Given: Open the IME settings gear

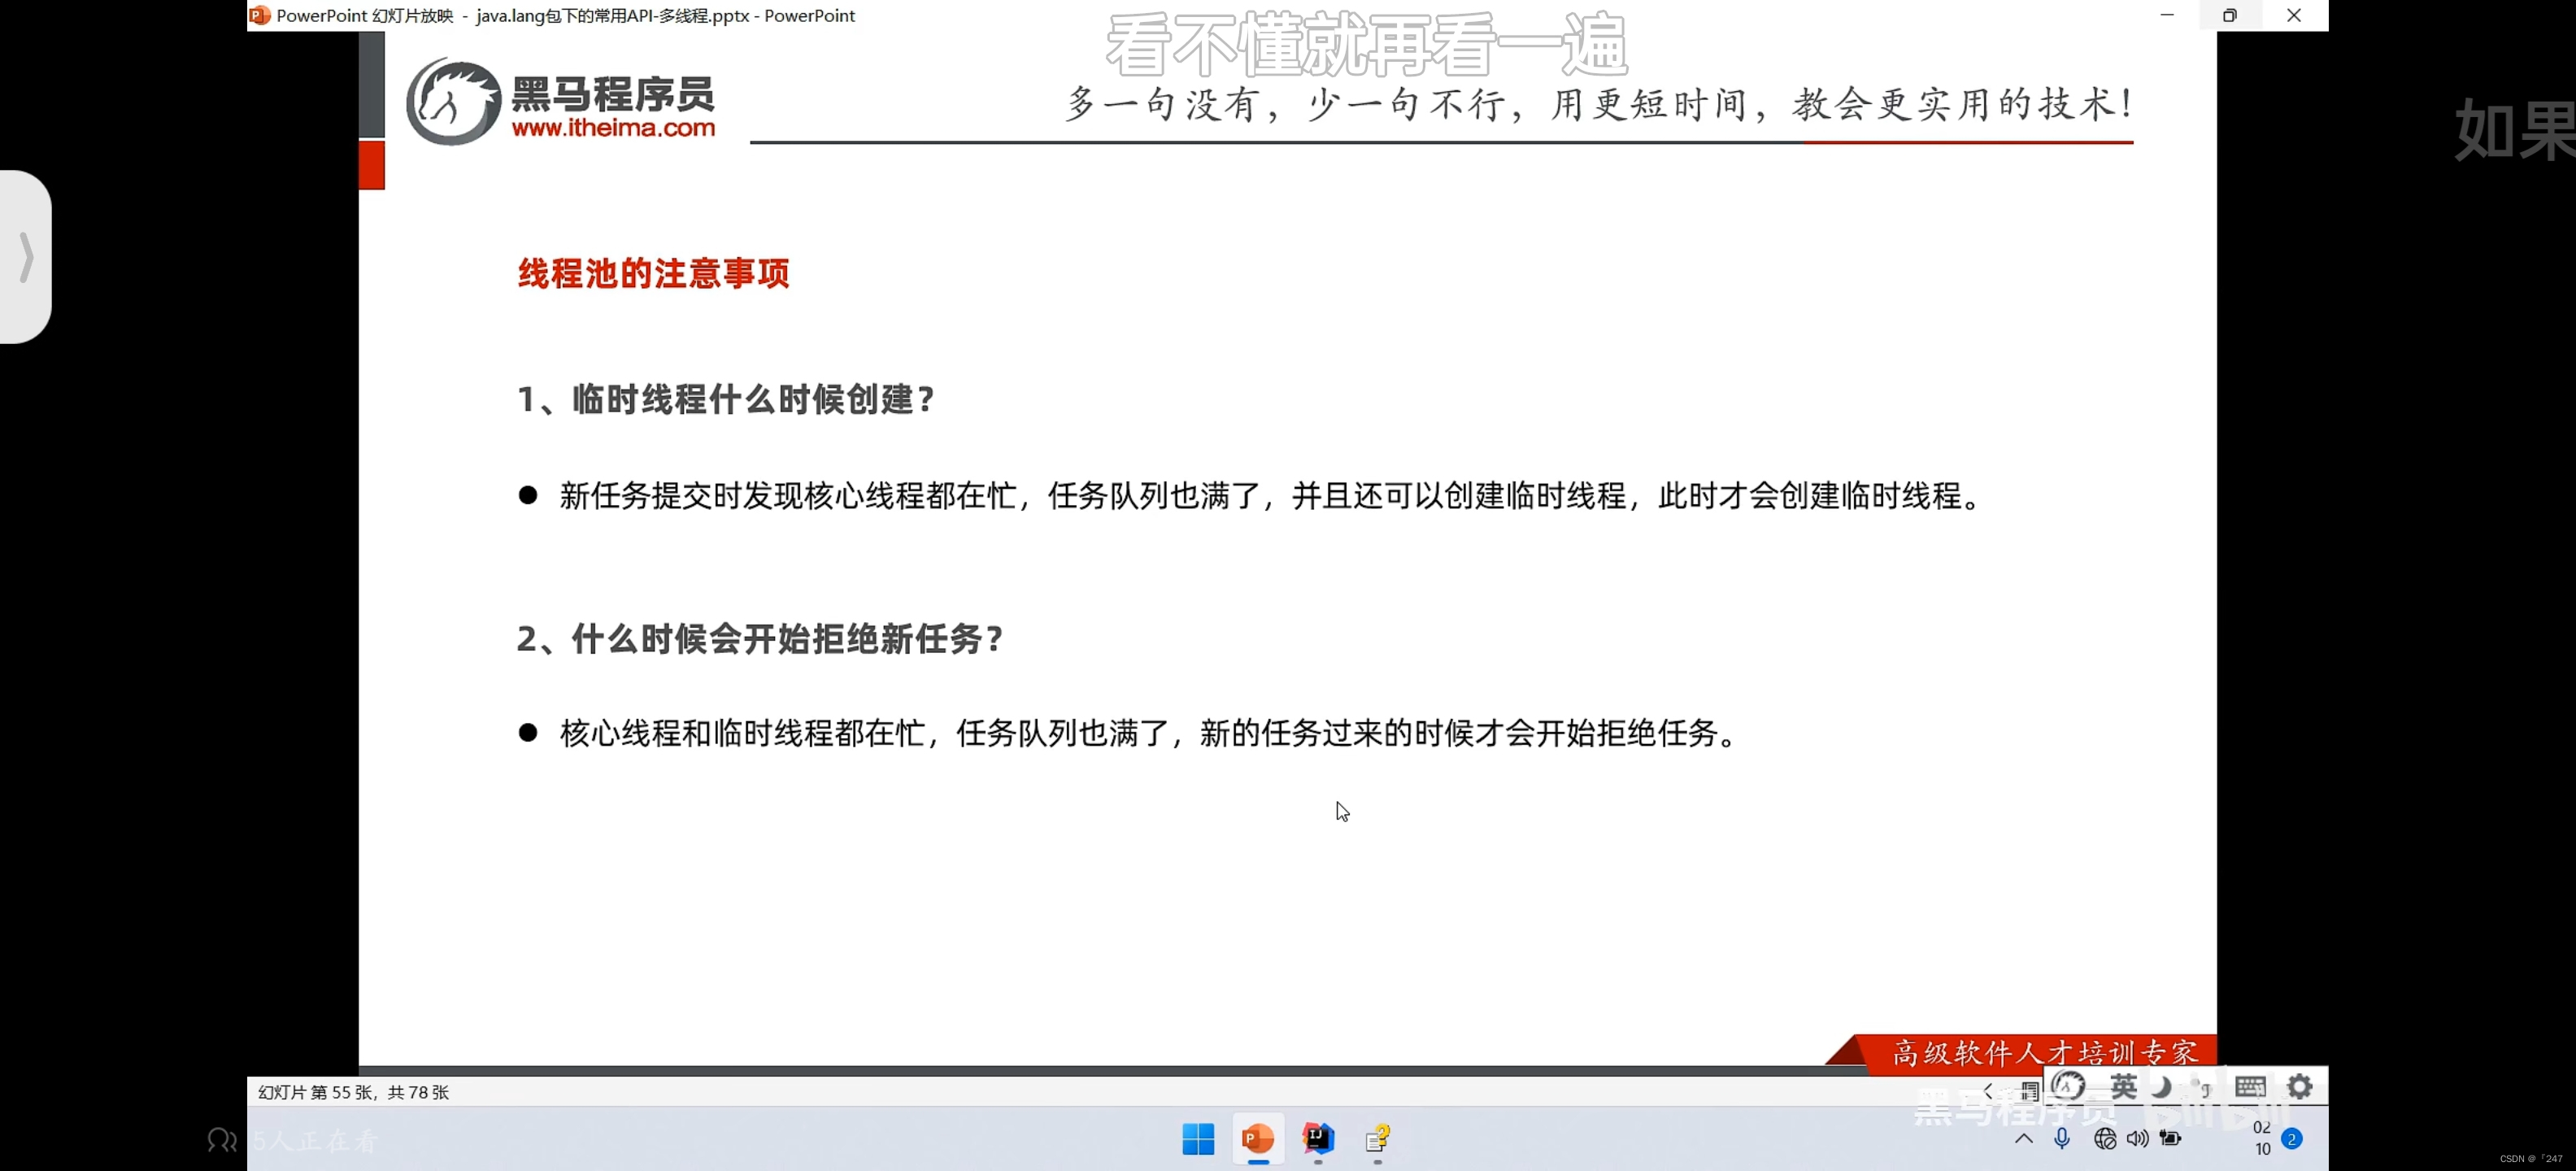Looking at the screenshot, I should (x=2300, y=1086).
